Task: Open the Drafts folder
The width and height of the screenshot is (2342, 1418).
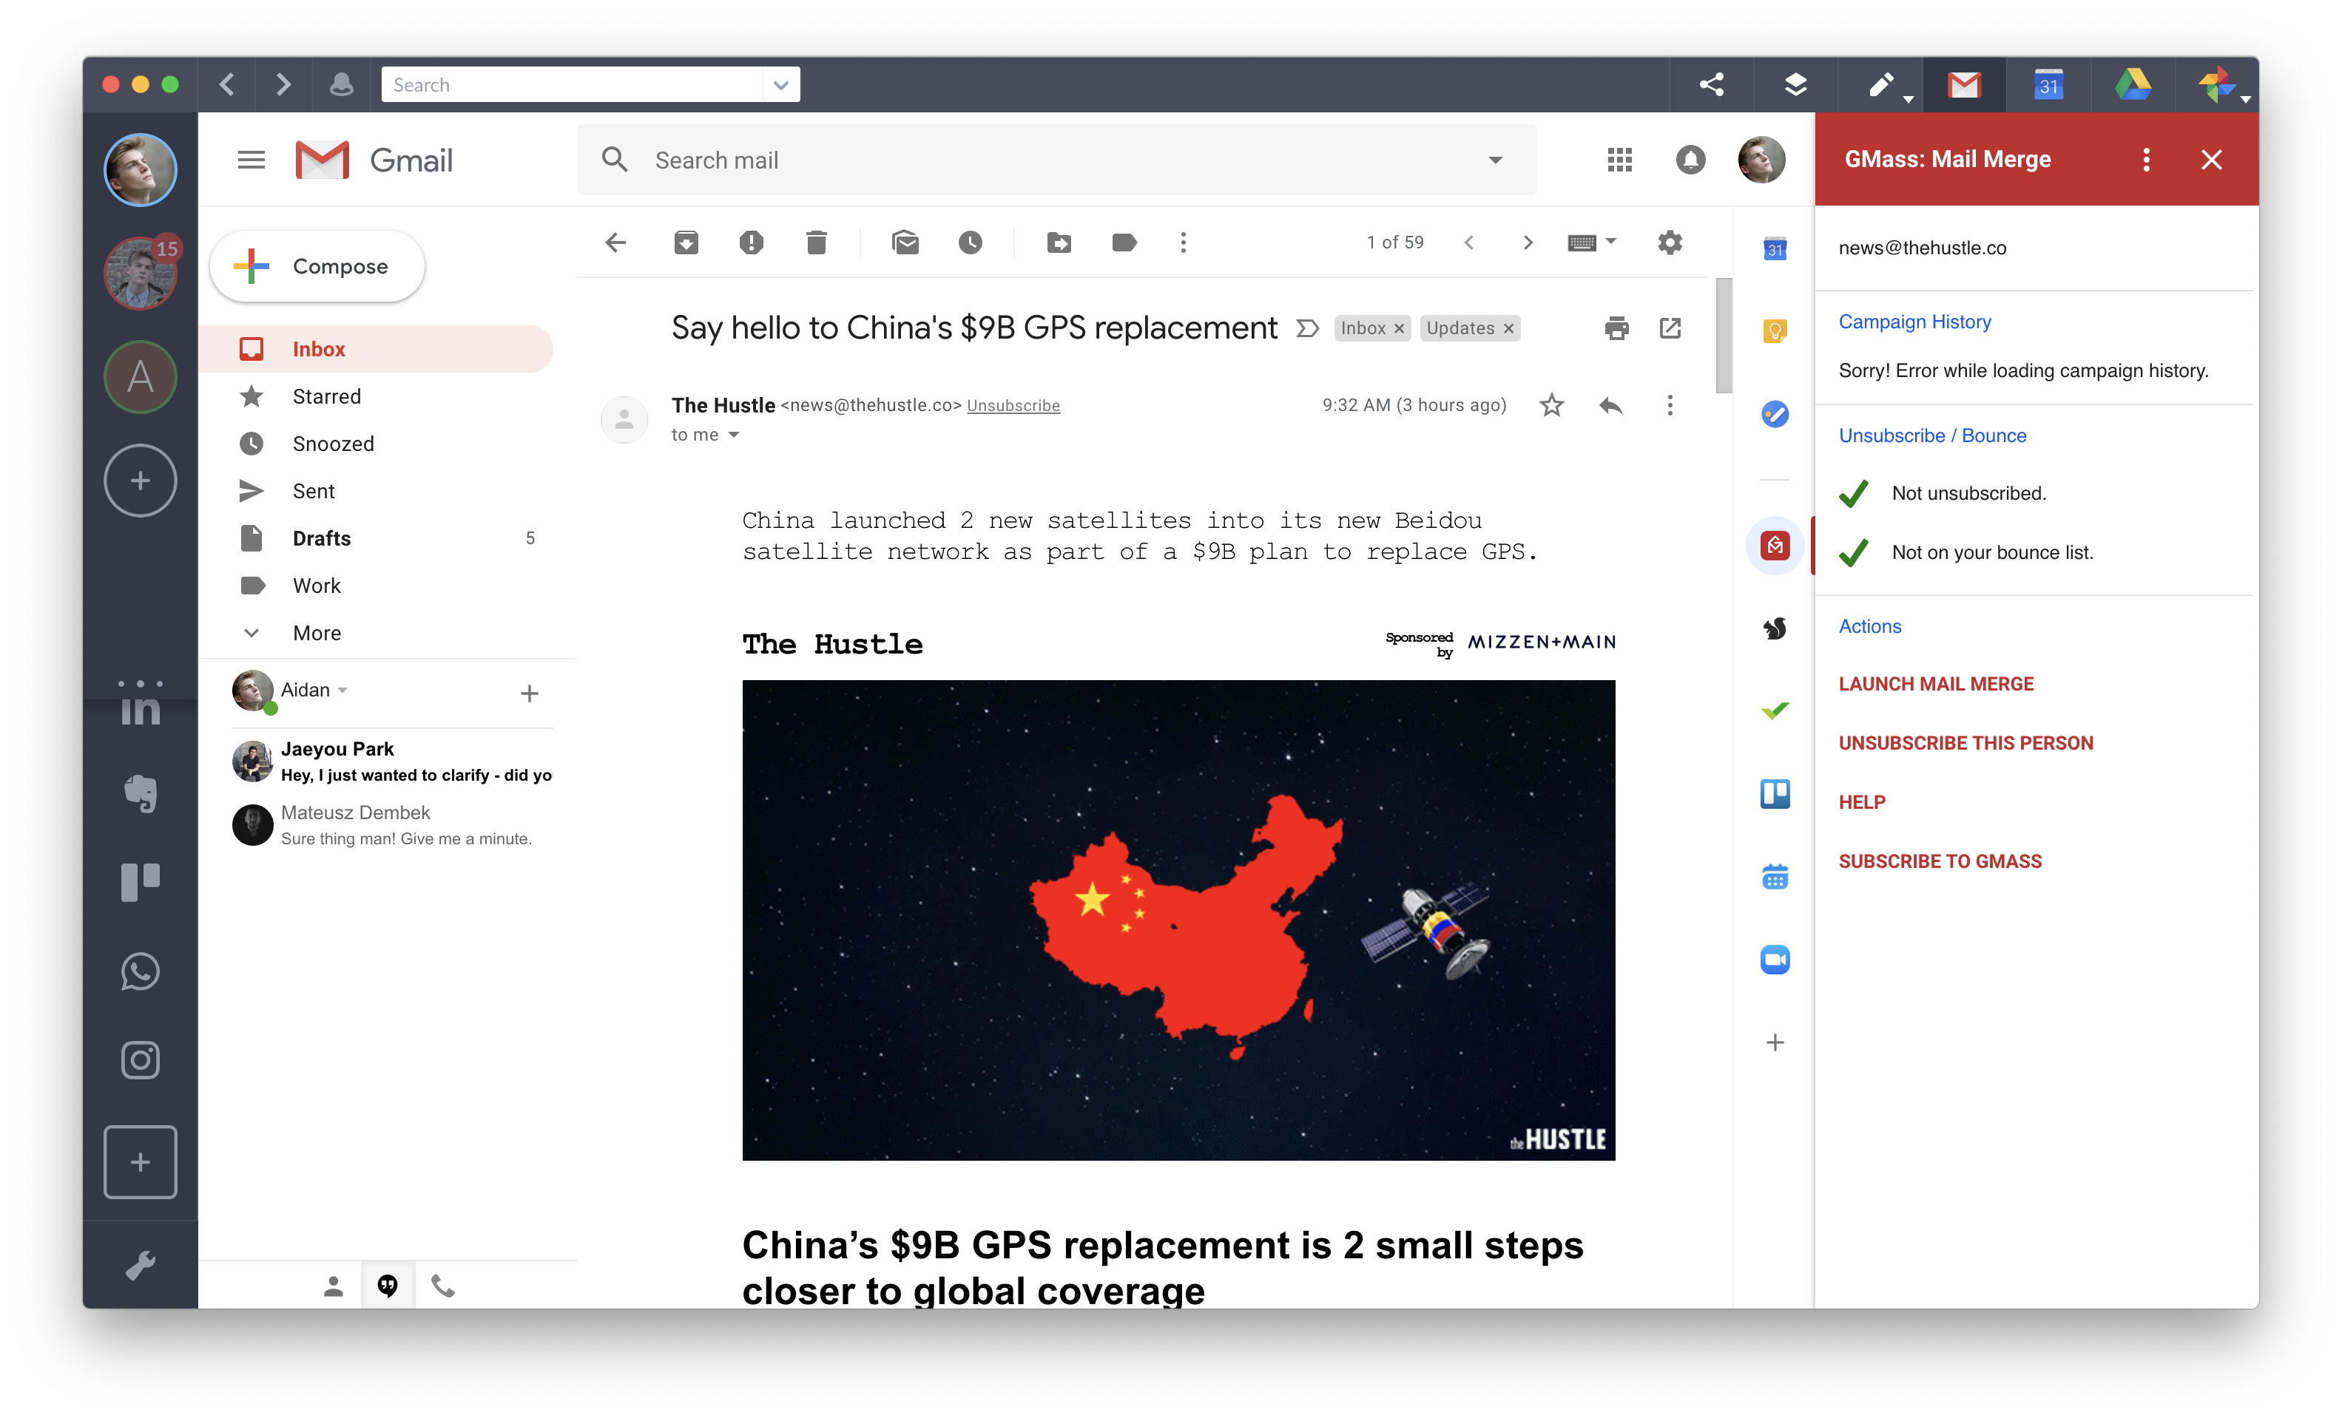Action: (377, 538)
